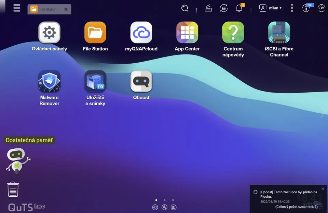This screenshot has height=213, width=328.
Task: Expand the milan user dropdown
Action: (271, 8)
